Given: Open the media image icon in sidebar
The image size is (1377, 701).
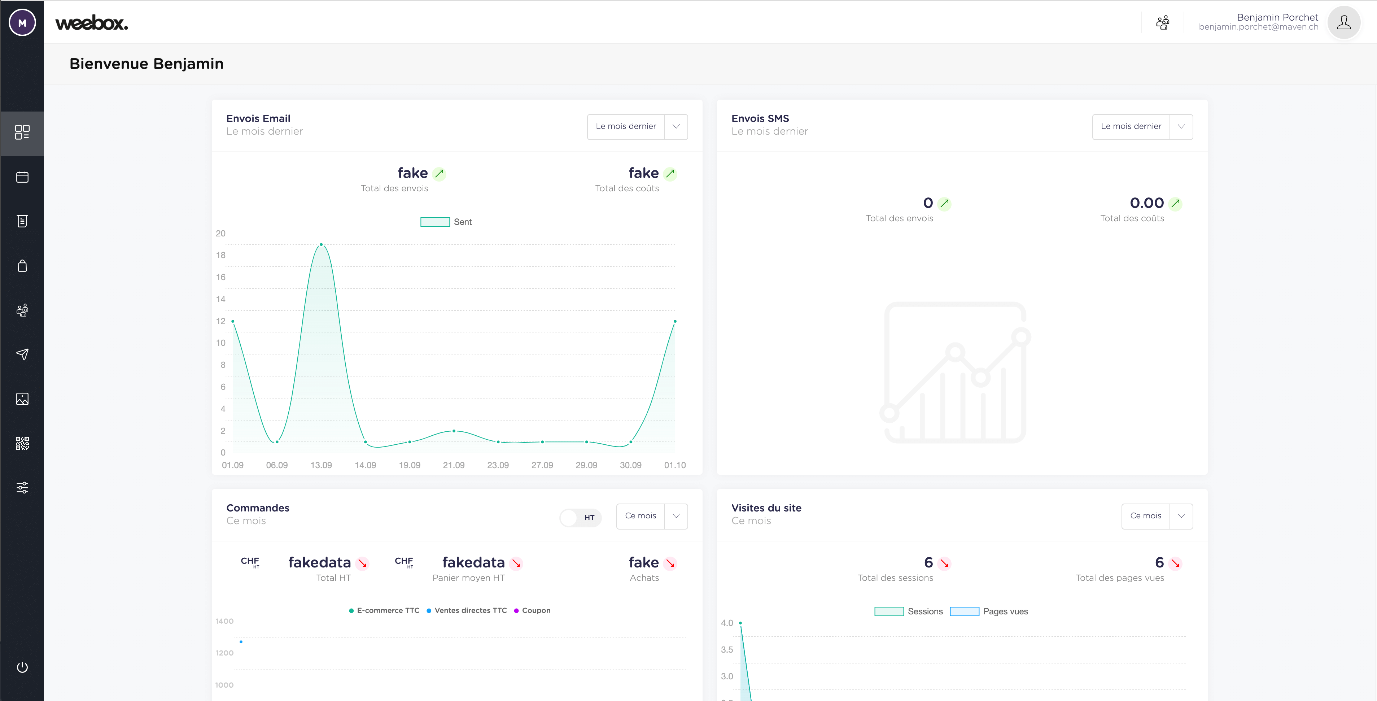Looking at the screenshot, I should point(22,399).
